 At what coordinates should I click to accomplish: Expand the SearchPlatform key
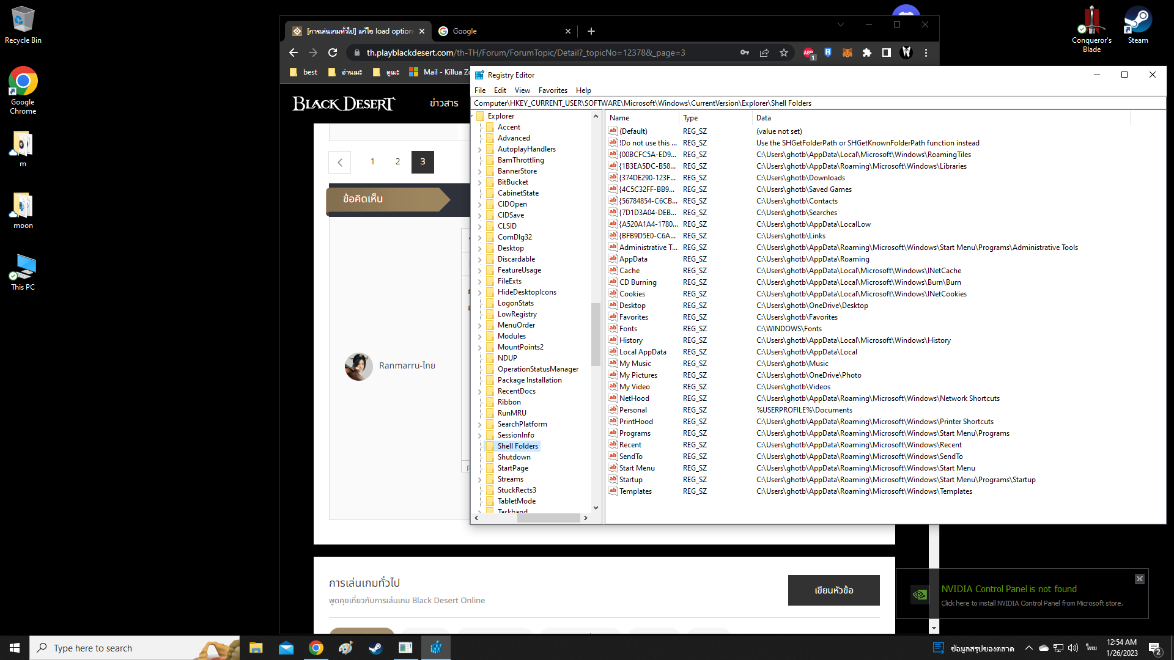(480, 424)
